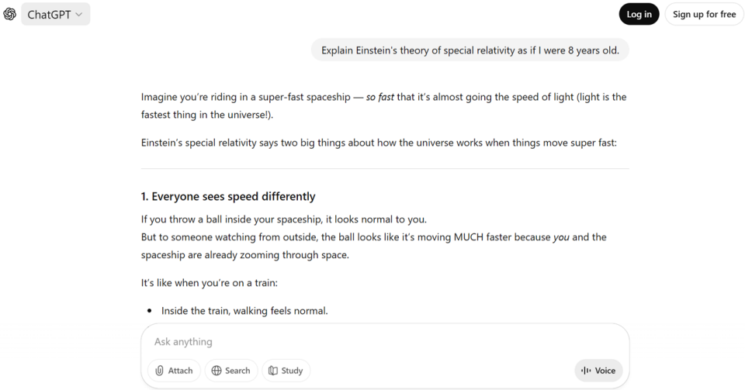
Task: Click the user prompt about special relativity
Action: point(470,50)
